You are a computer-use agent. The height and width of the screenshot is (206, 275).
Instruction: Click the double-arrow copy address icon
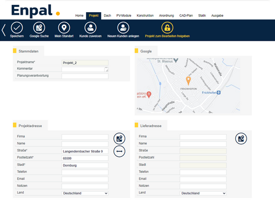[120, 151]
